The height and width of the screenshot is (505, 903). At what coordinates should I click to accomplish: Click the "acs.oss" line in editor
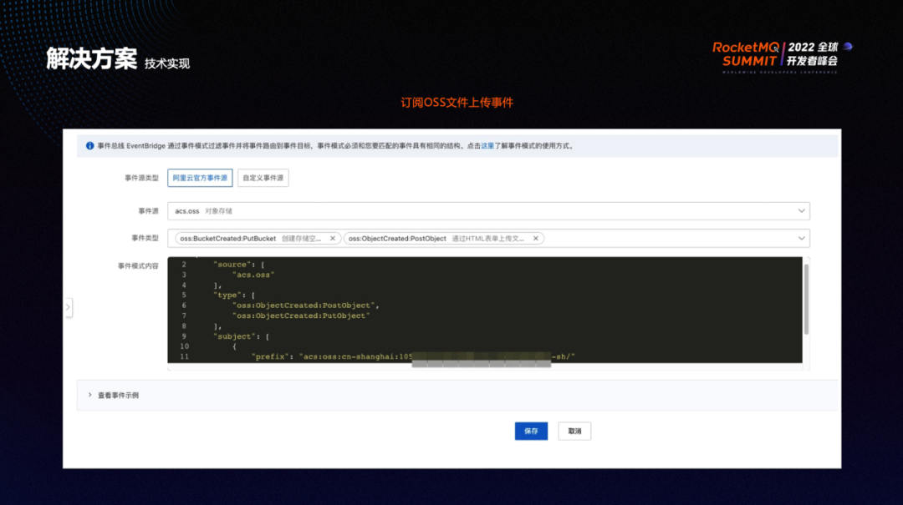click(x=253, y=275)
